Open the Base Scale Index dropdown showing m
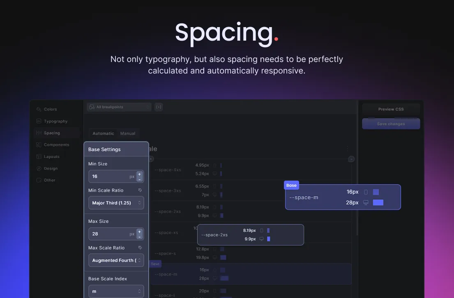The image size is (454, 298). pos(116,291)
